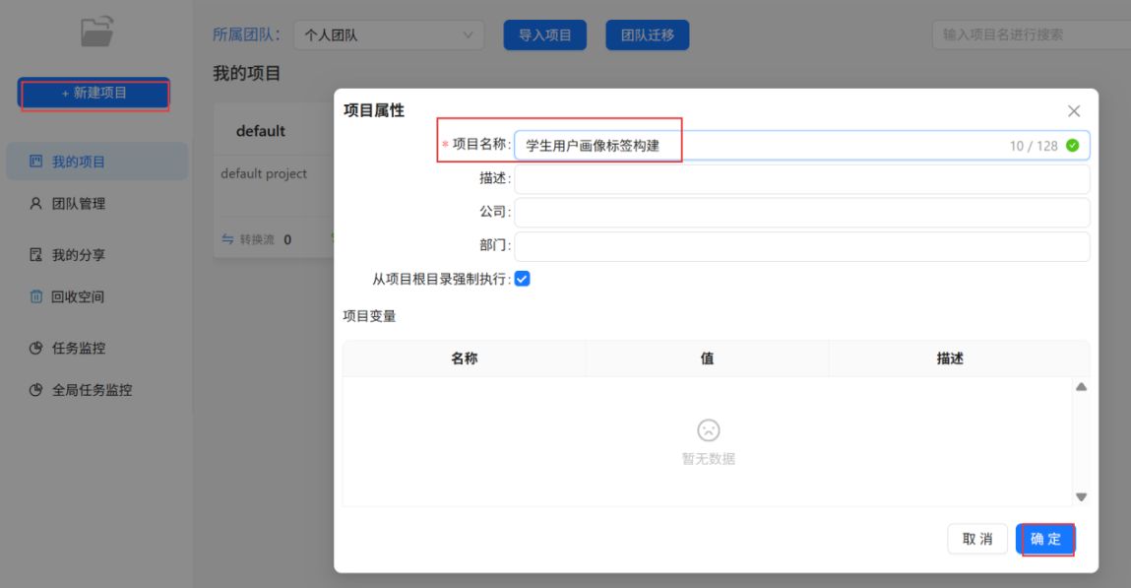This screenshot has height=588, width=1131.
Task: Click the 10 / 128 character counter
Action: [x=1034, y=146]
